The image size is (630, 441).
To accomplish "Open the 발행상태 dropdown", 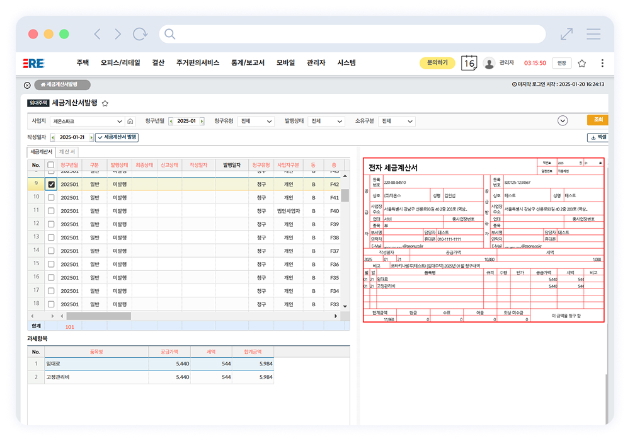I will 326,121.
